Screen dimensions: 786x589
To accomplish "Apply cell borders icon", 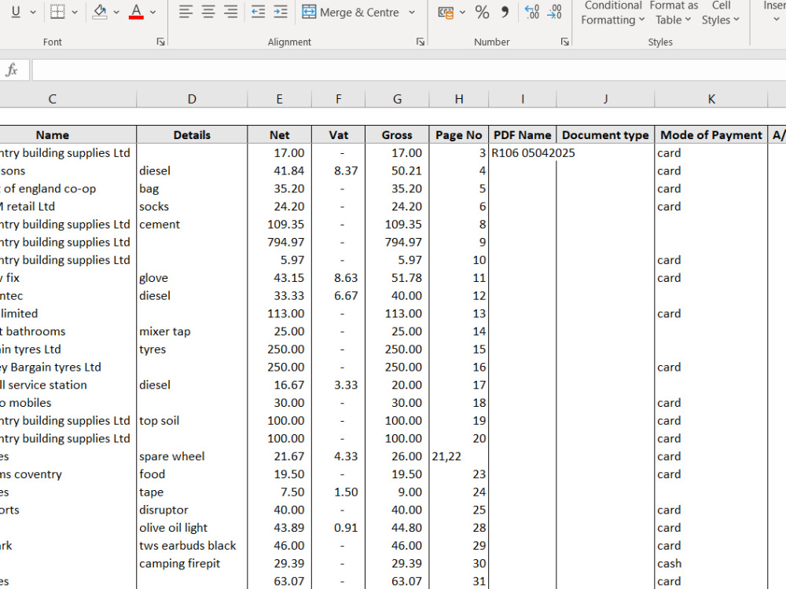I will (x=57, y=12).
